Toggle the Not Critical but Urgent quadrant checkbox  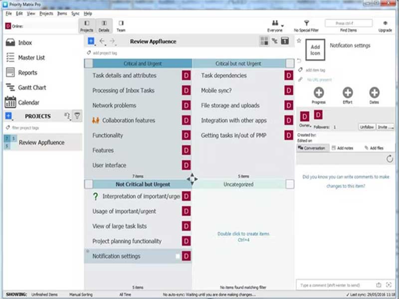89,184
